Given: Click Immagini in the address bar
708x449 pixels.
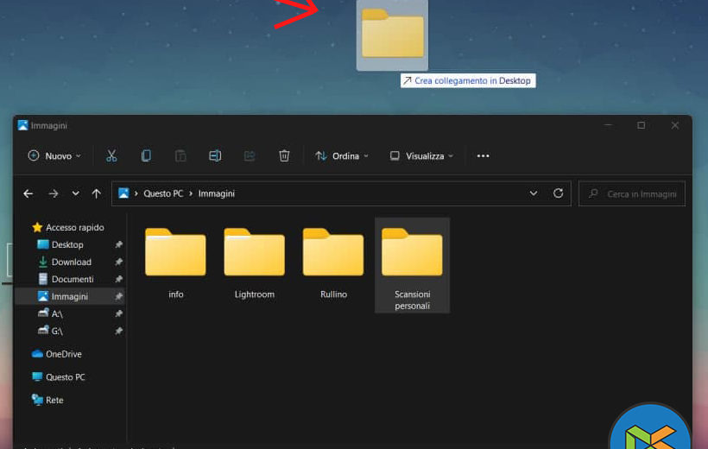Looking at the screenshot, I should point(216,193).
